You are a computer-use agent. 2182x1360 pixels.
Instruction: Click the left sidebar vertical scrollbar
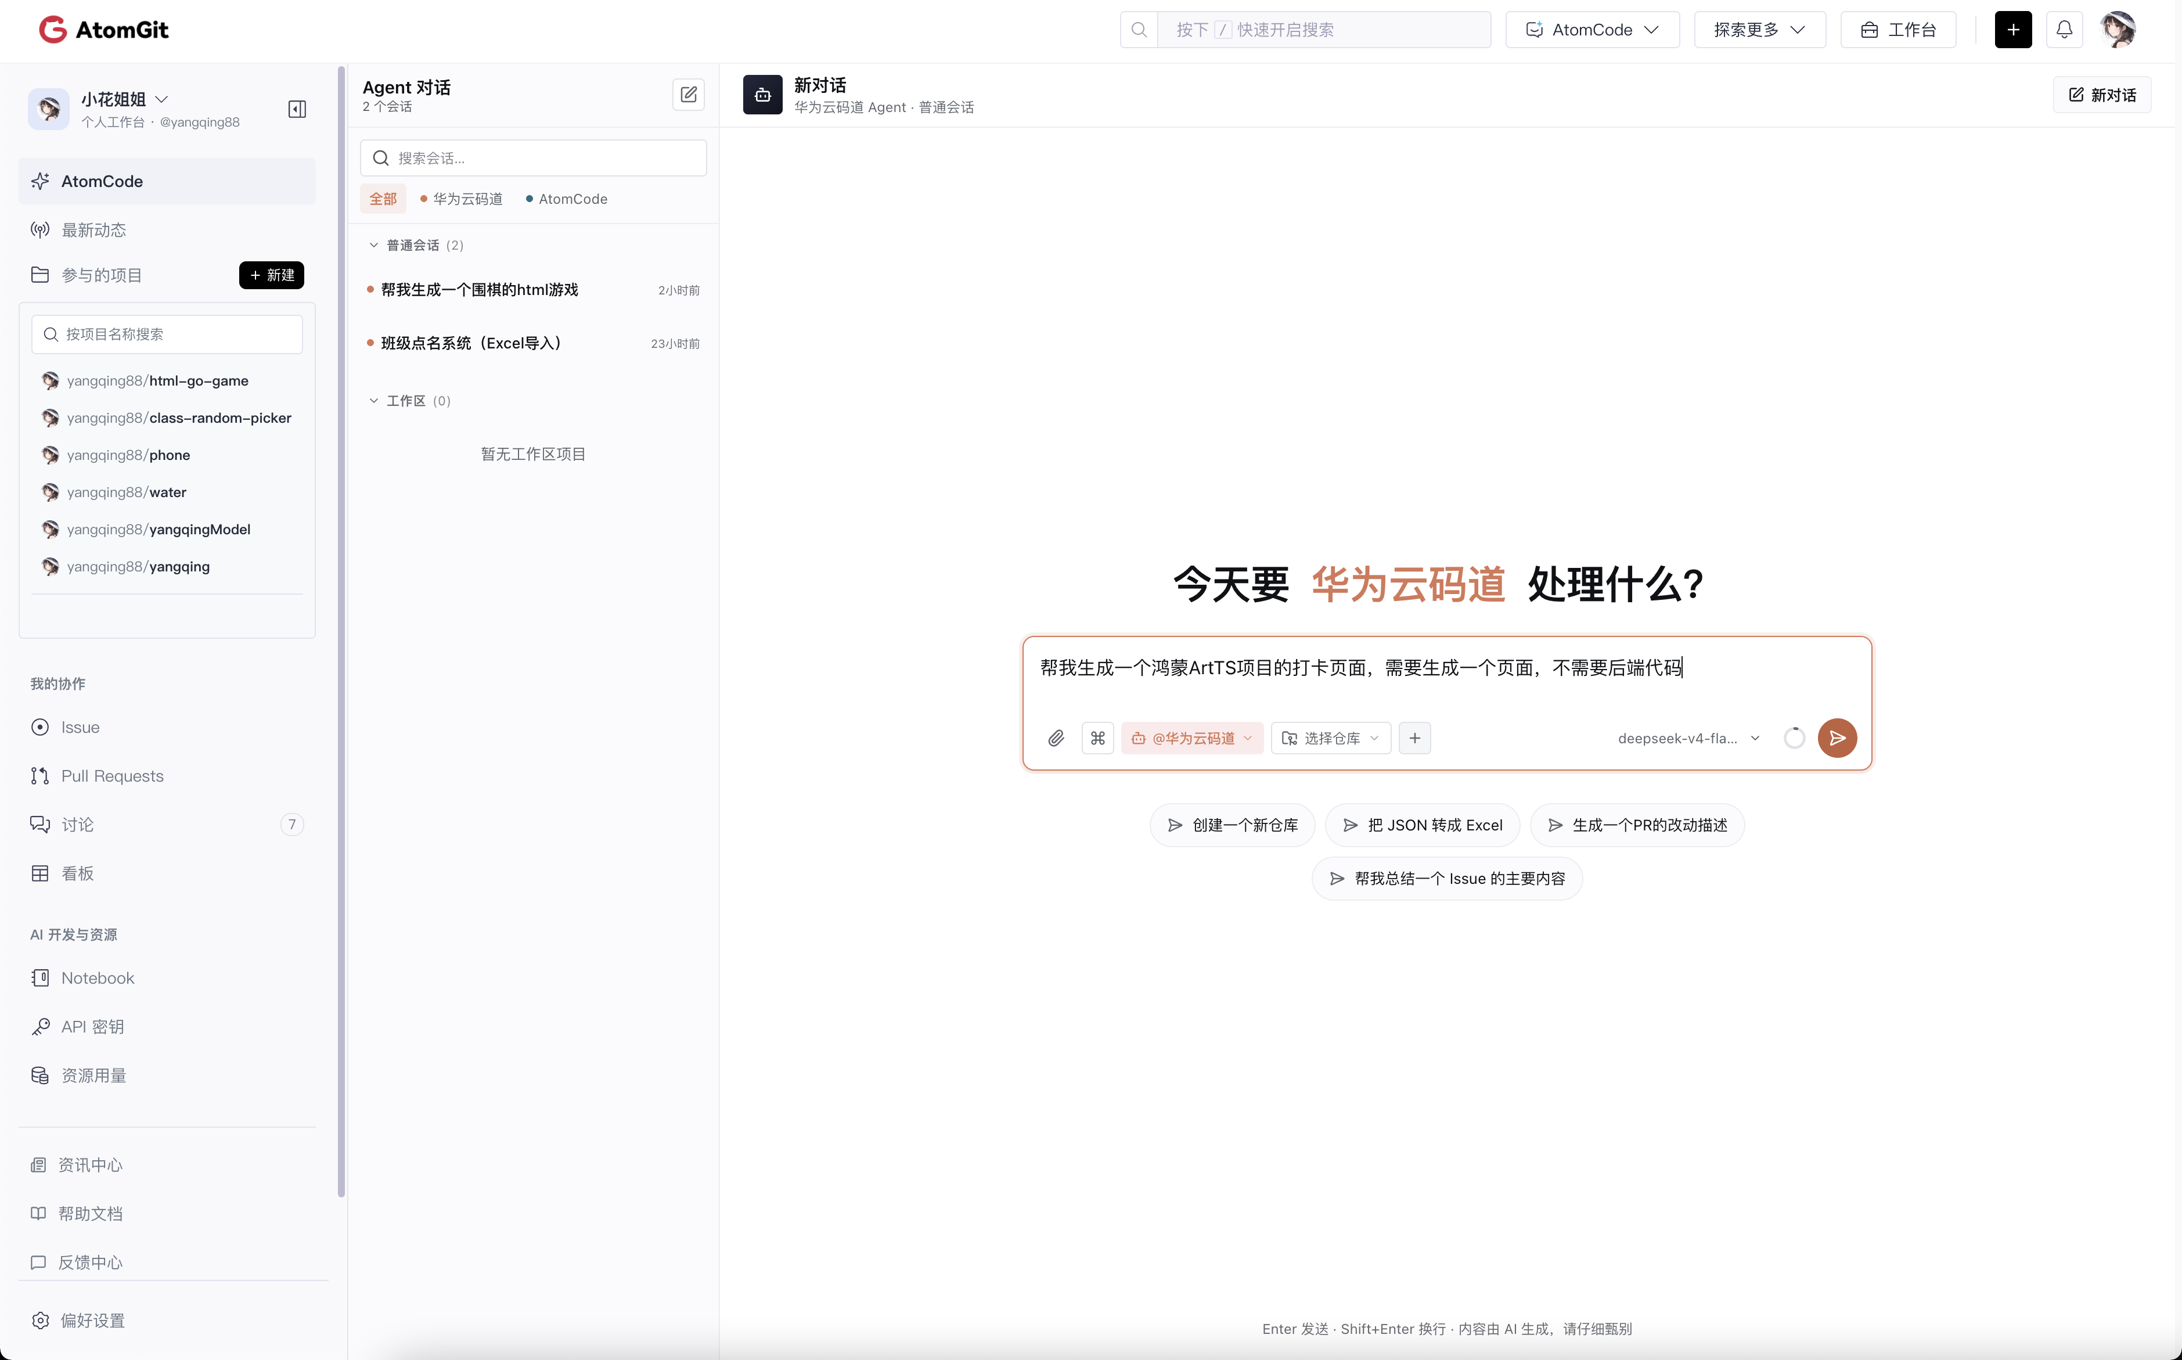pyautogui.click(x=342, y=631)
